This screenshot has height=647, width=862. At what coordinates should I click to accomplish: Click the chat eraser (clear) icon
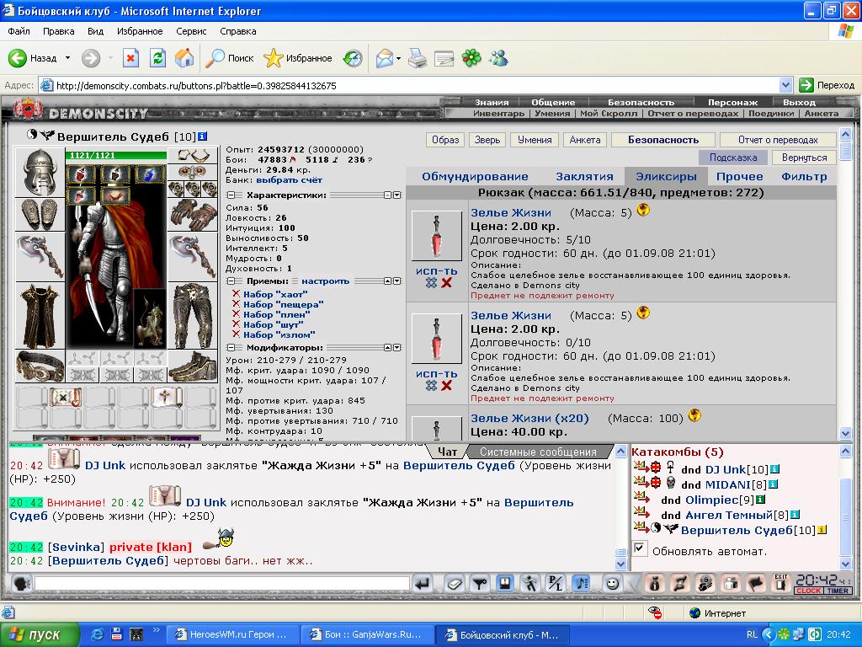coord(454,583)
